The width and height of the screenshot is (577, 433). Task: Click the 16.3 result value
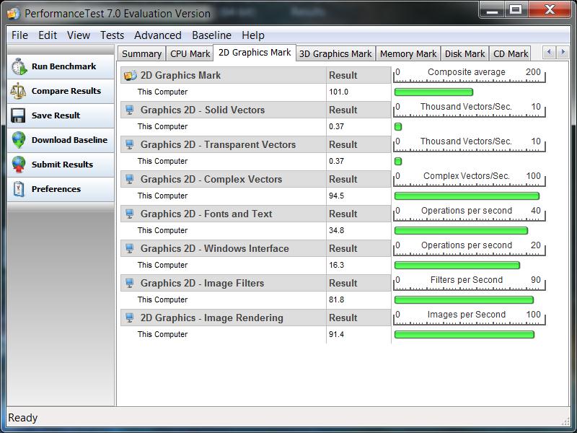click(336, 265)
